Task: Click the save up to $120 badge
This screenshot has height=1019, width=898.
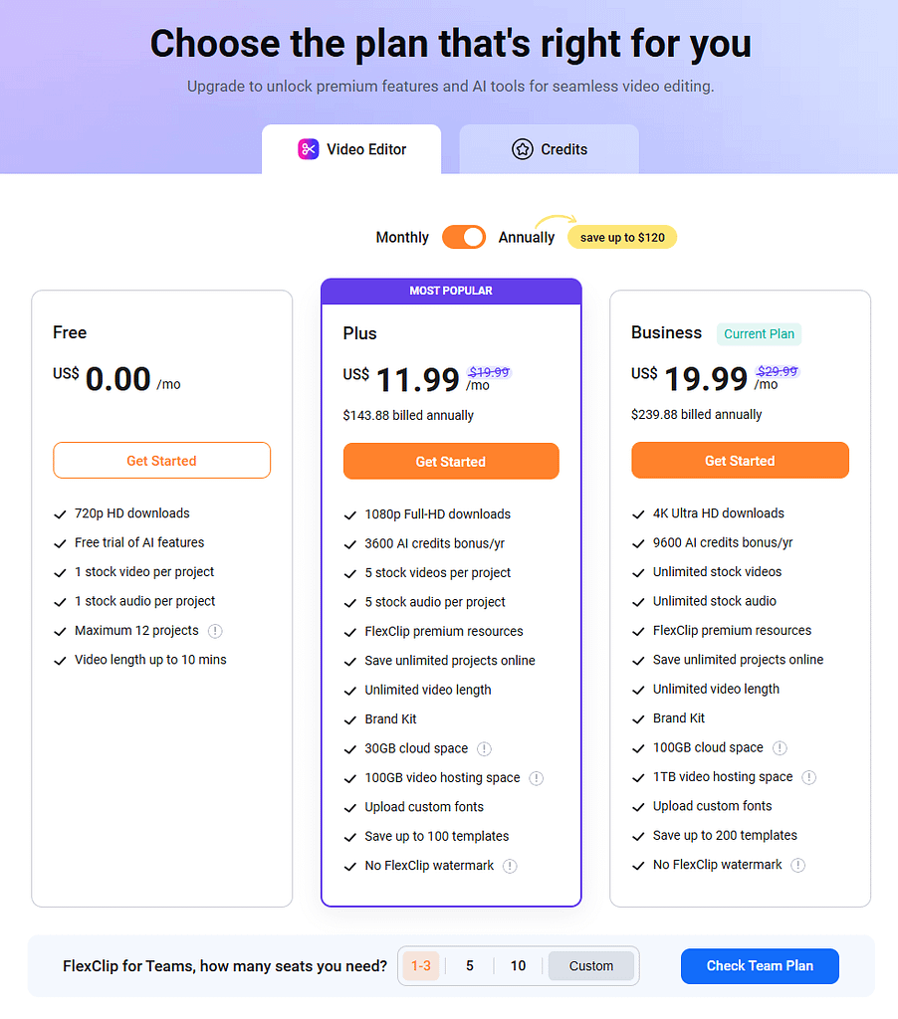Action: 621,237
